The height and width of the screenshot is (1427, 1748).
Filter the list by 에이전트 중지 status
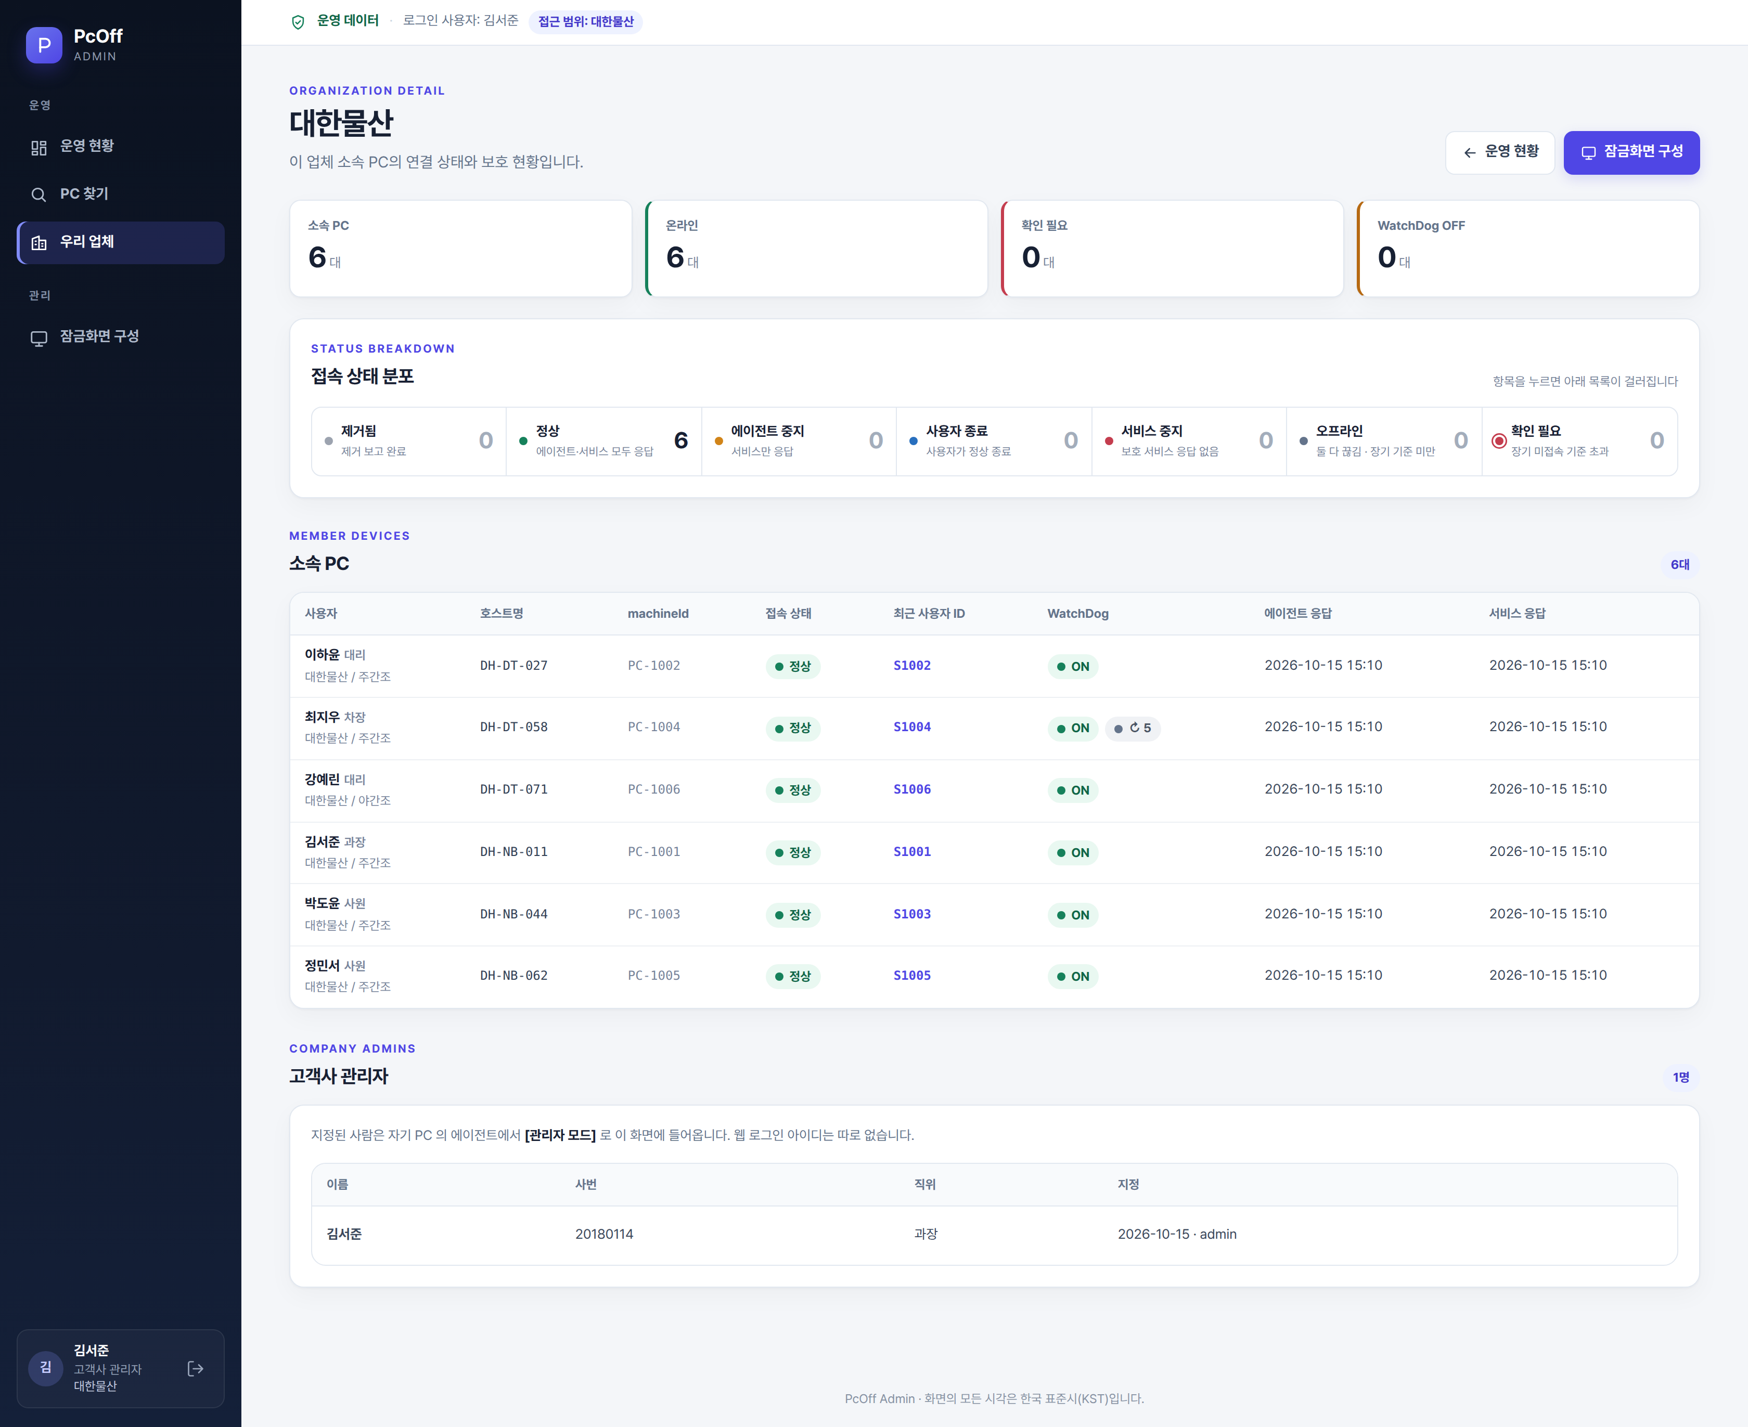pos(799,442)
